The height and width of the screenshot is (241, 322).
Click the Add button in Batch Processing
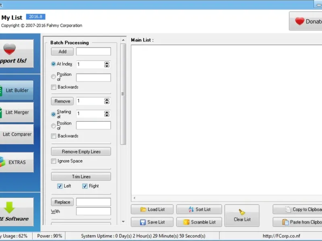62,51
